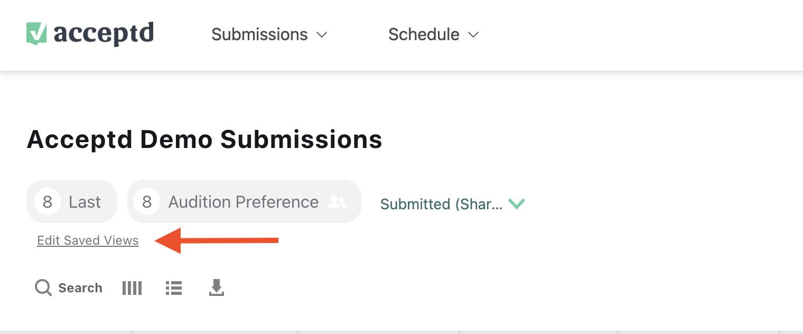Click the Search label text

[x=80, y=288]
